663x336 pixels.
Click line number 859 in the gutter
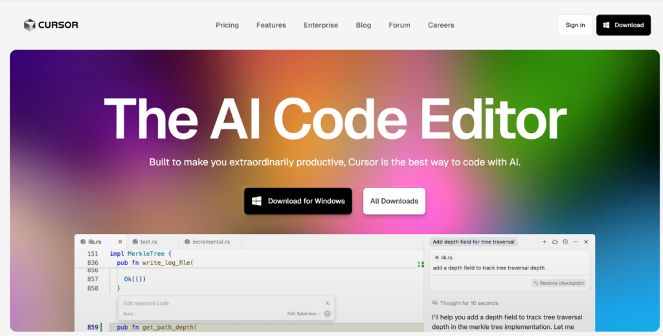(93, 327)
